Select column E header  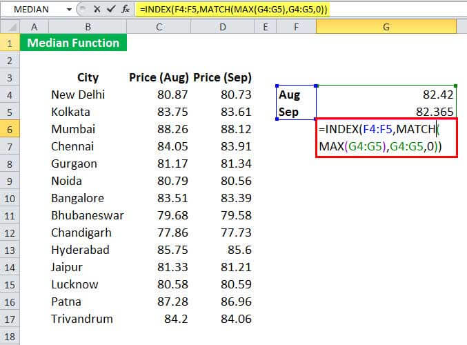coord(266,27)
